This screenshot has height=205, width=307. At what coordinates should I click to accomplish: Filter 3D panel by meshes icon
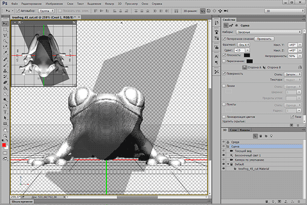click(260, 136)
